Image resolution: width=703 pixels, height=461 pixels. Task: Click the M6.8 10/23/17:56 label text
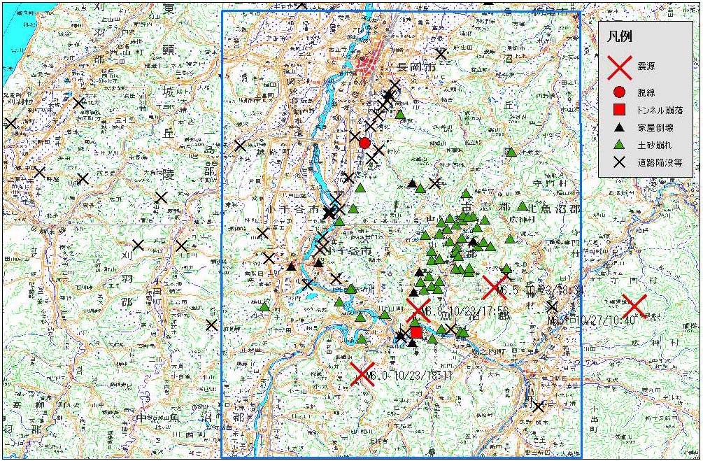[x=465, y=312]
